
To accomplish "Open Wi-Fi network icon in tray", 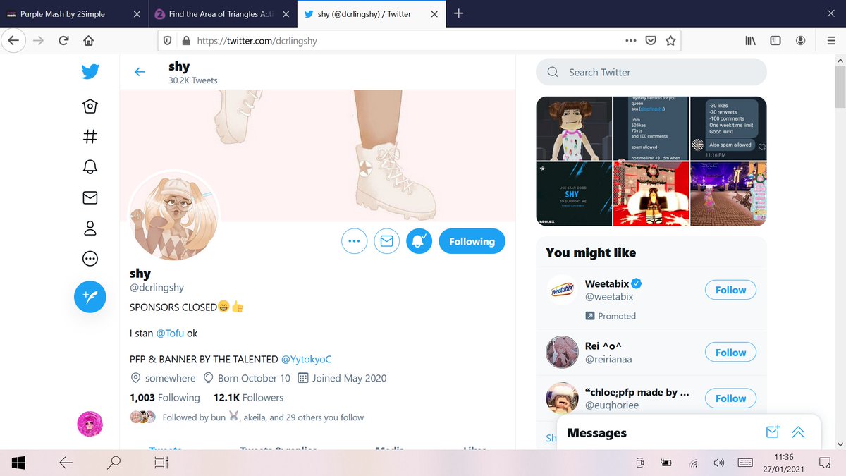I will click(693, 463).
